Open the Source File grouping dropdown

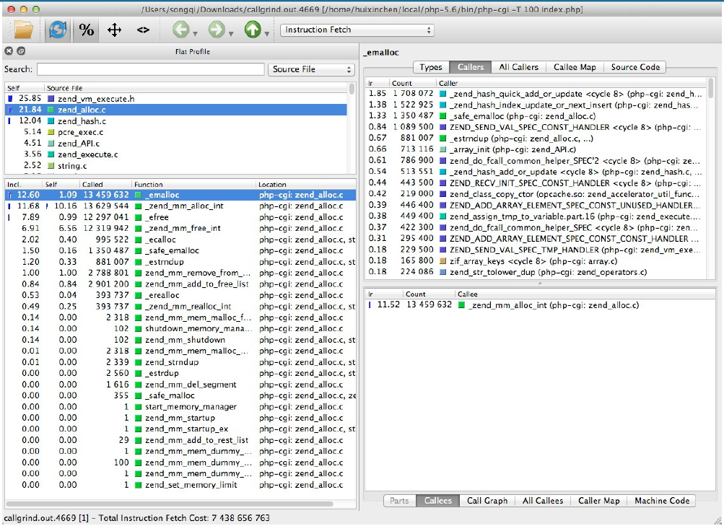(311, 69)
